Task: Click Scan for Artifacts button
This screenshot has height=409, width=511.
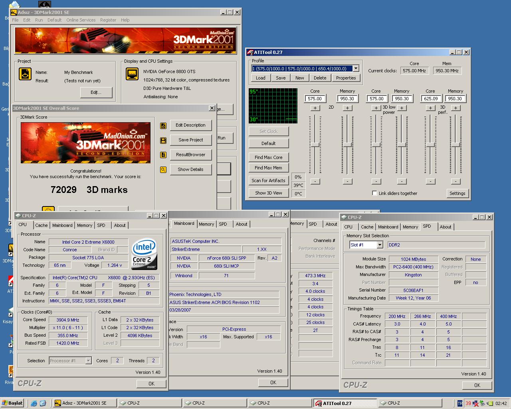Action: [x=268, y=181]
